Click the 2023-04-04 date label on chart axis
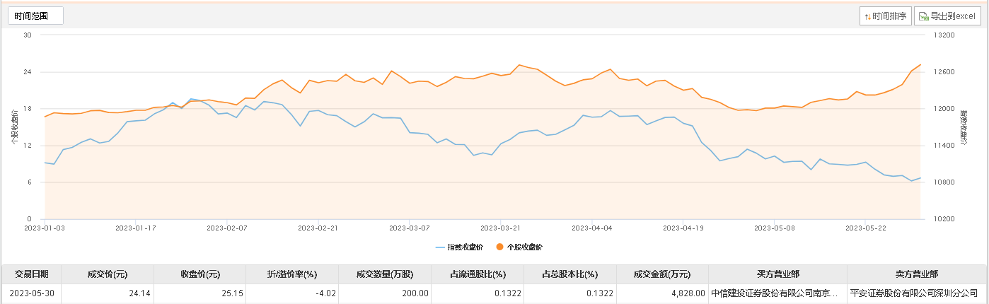Screen dimensions: 989x304 coord(591,228)
